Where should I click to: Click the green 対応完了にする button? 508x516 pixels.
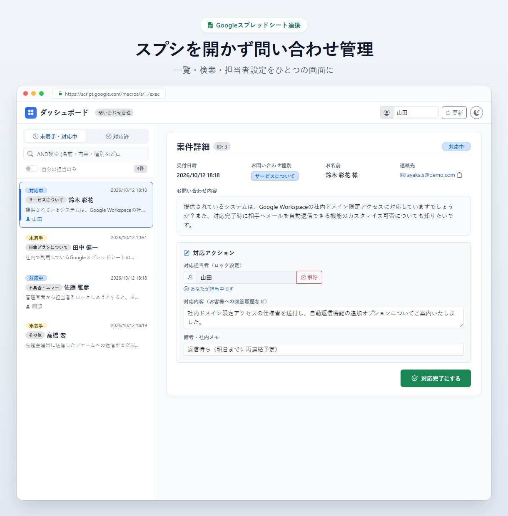click(x=436, y=378)
